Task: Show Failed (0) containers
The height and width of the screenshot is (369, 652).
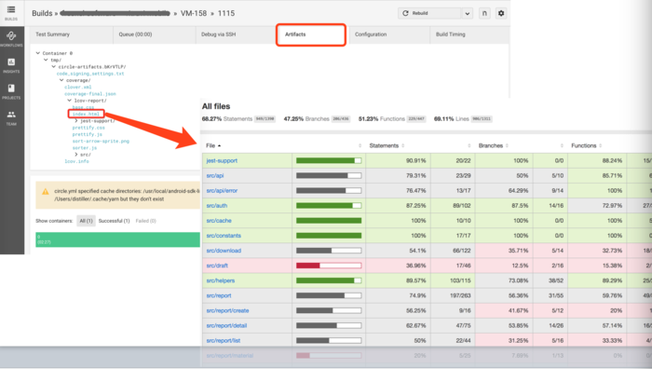Action: coord(146,221)
